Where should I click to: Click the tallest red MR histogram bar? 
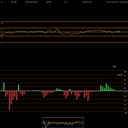coord(9,100)
